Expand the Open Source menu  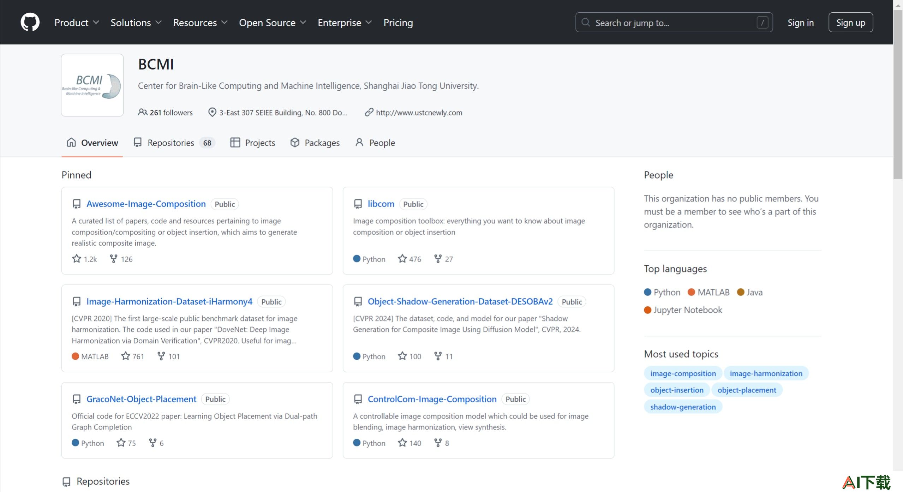tap(273, 23)
